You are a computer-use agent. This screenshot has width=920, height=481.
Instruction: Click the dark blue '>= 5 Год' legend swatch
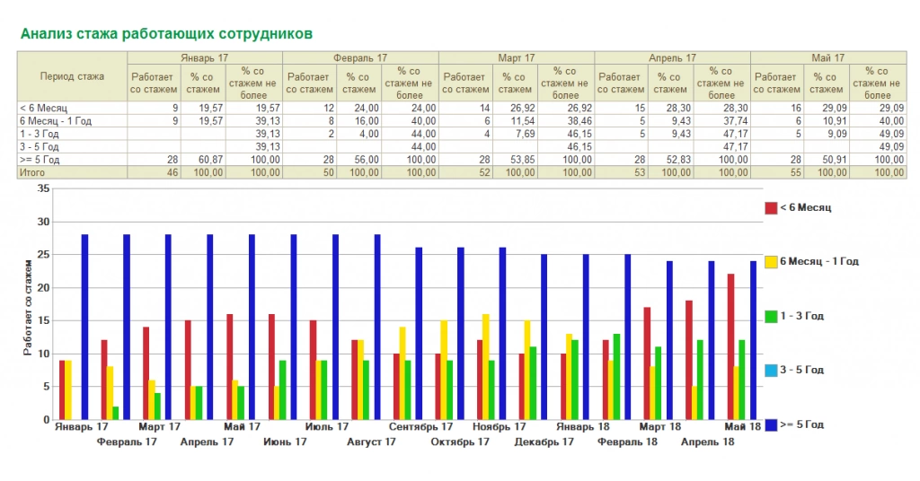[x=771, y=424]
